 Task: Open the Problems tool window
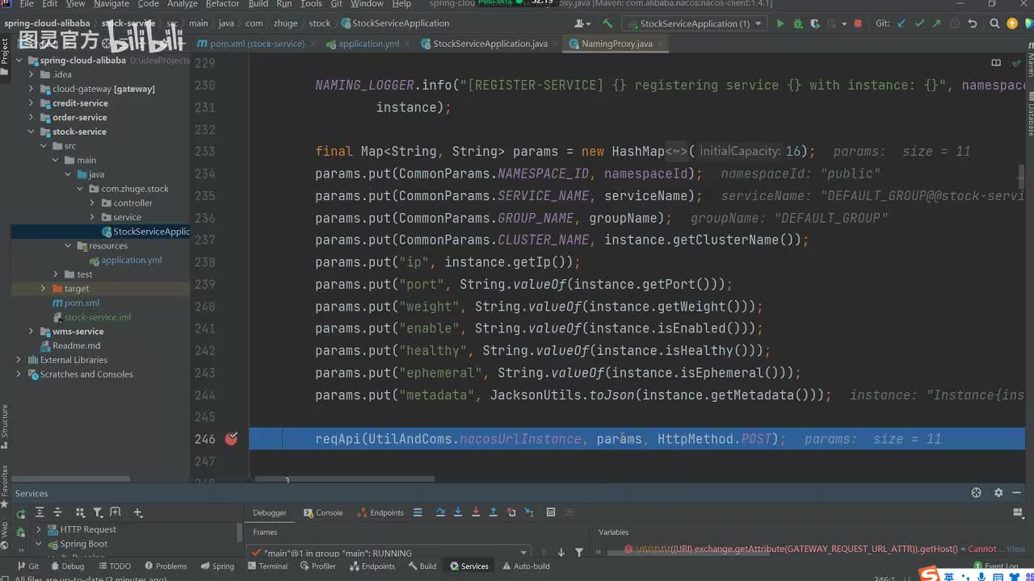click(x=166, y=566)
